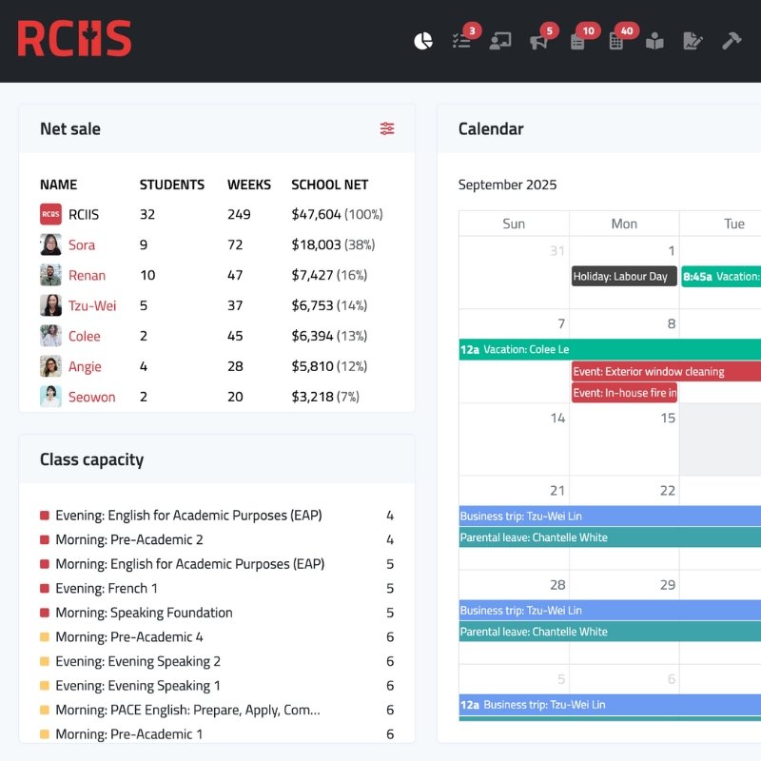
Task: Open the calculator icon with badge 40
Action: click(615, 41)
